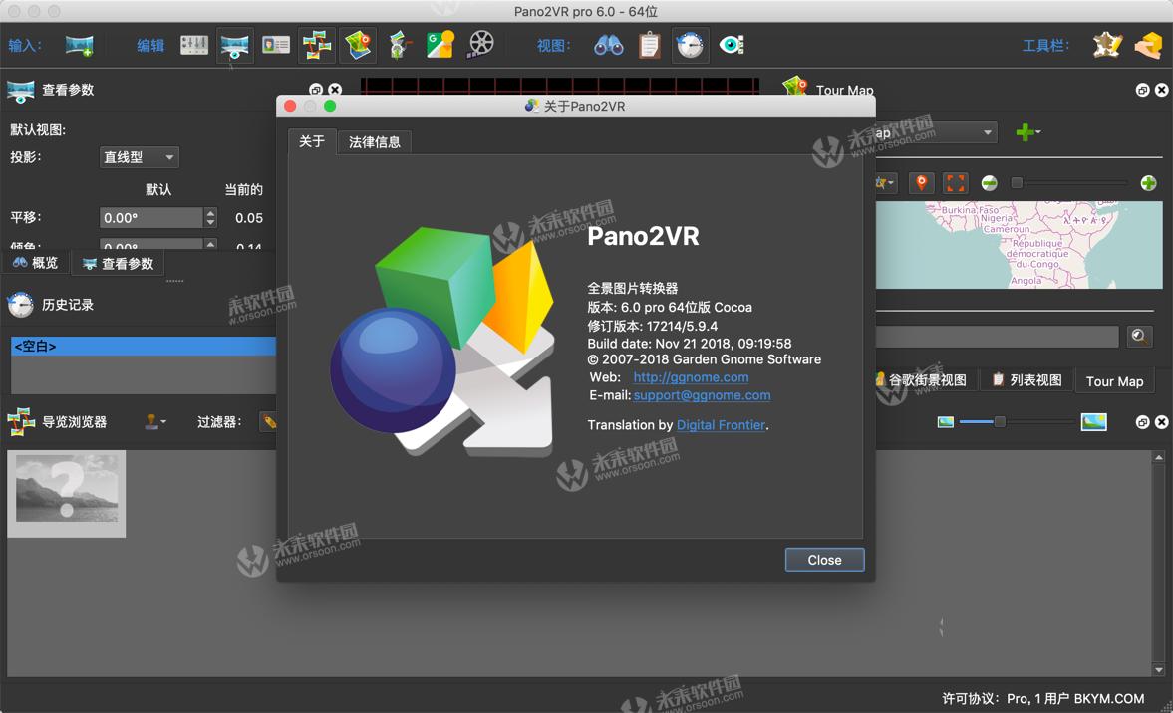Click the 平移 default value field

click(151, 218)
